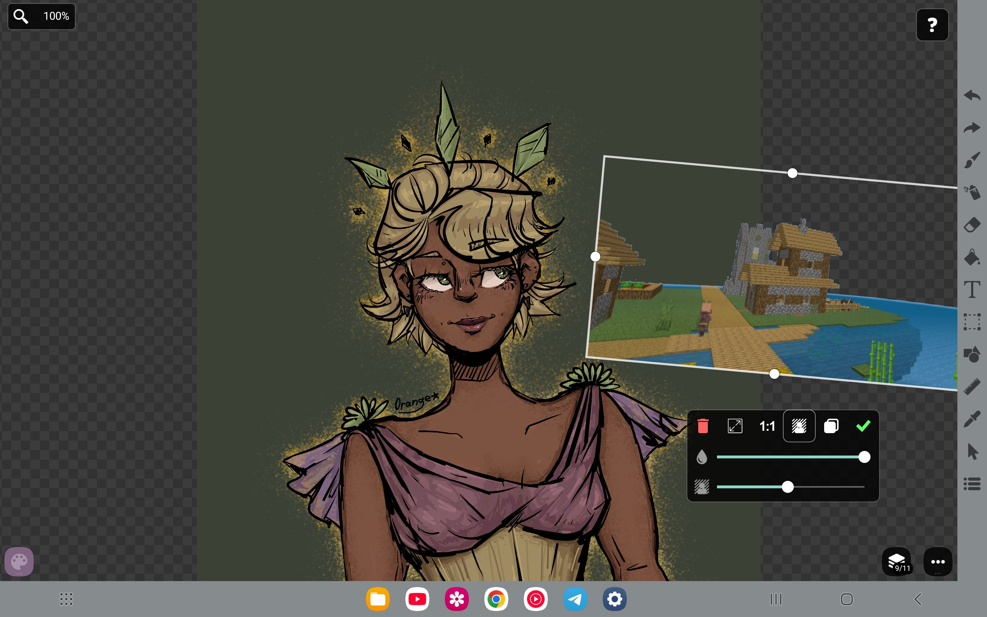This screenshot has height=617, width=987.
Task: Open the color palette button
Action: tap(19, 562)
